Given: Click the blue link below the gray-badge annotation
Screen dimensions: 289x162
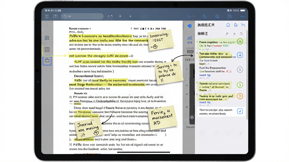Looking at the screenshot, I should pyautogui.click(x=205, y=75).
